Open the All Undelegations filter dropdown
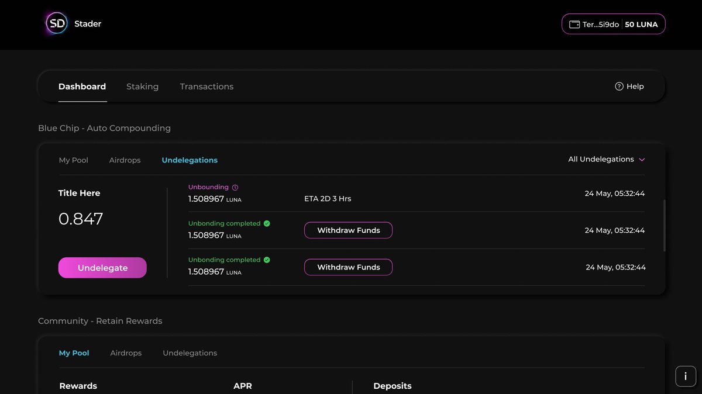 tap(607, 159)
